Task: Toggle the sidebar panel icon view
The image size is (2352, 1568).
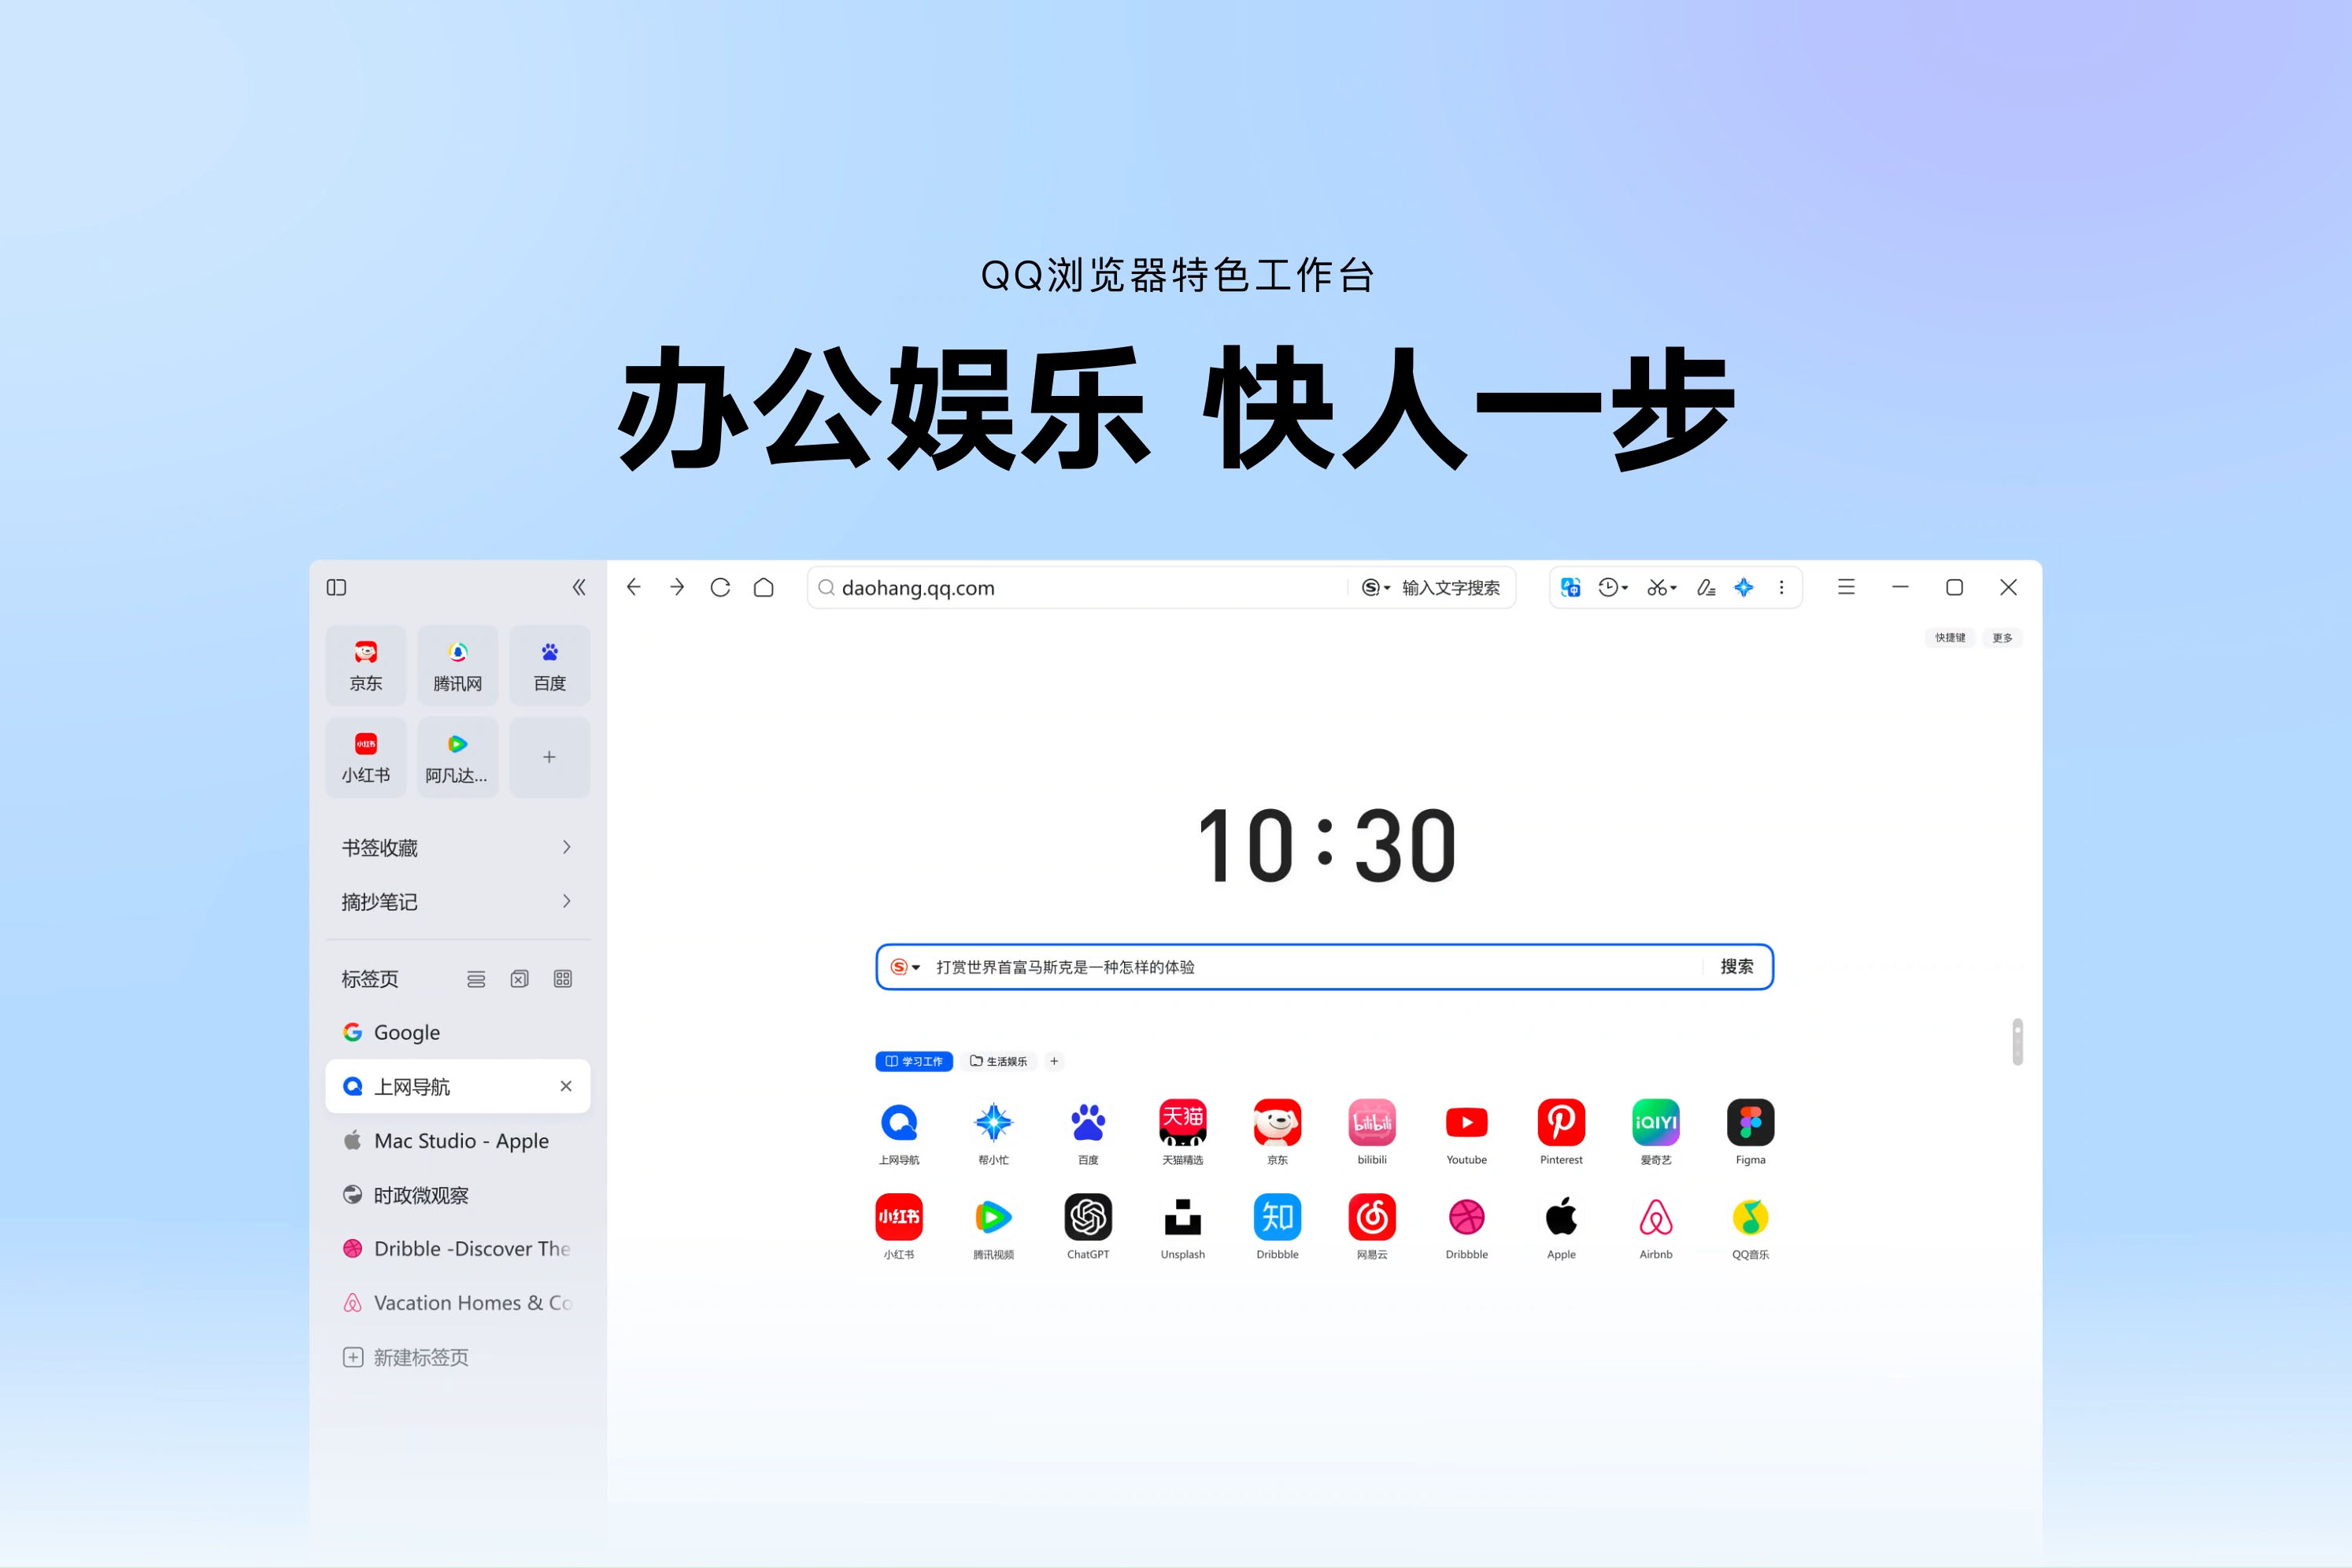Action: 567,977
